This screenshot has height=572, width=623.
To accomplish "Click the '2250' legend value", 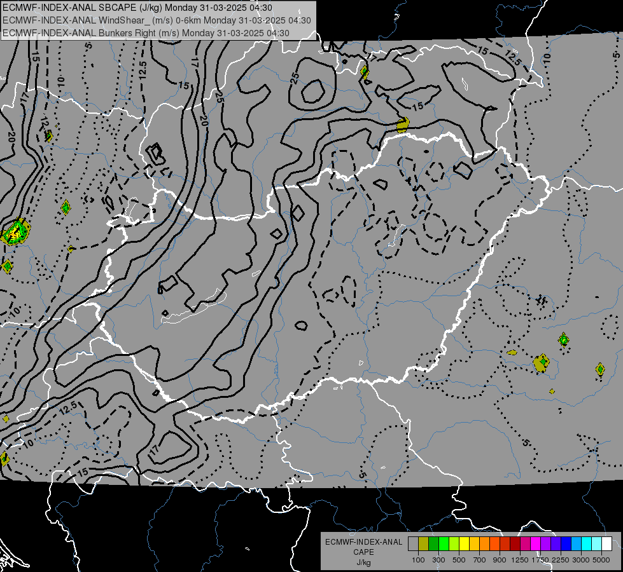I will click(x=561, y=560).
